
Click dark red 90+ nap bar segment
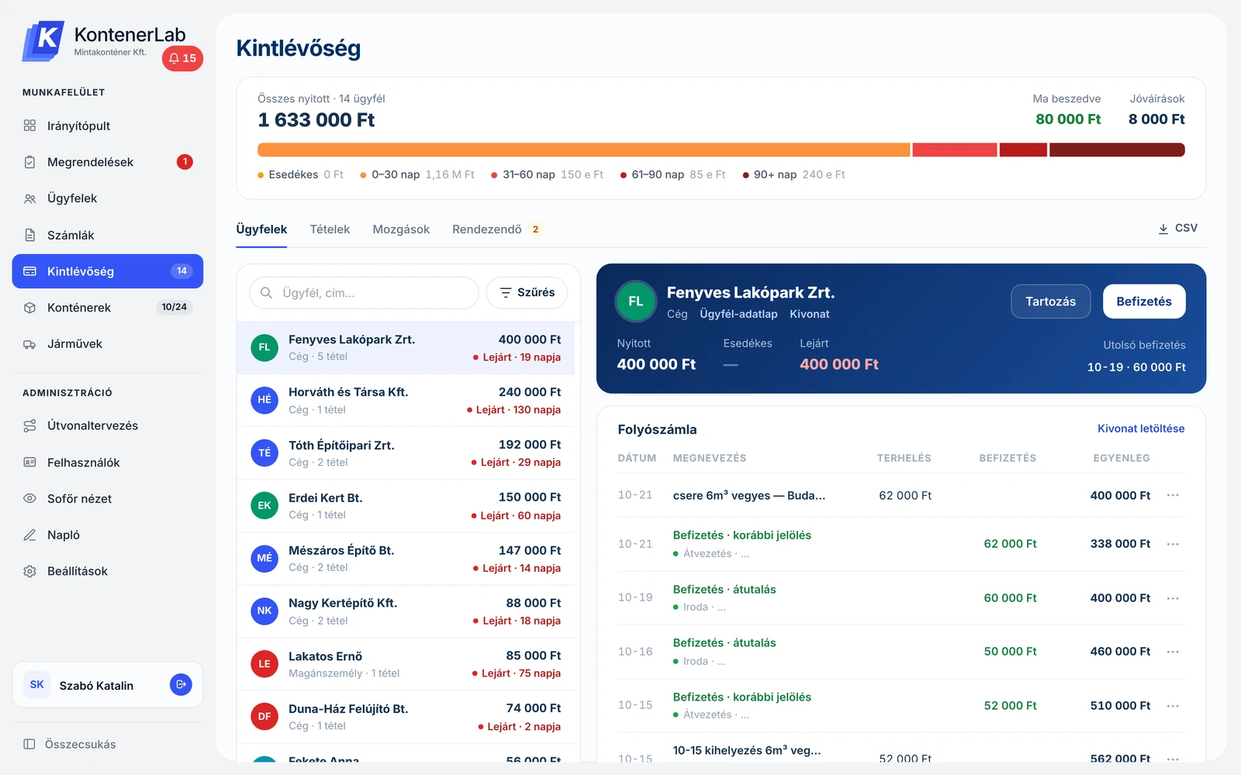pyautogui.click(x=1117, y=150)
